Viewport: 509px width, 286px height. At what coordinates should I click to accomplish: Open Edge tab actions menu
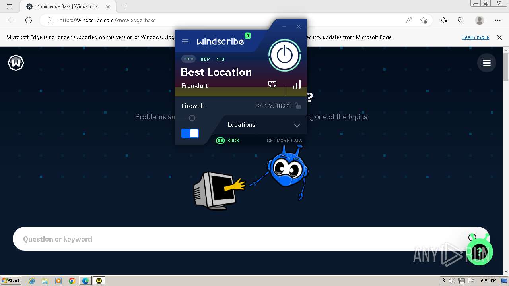[10, 6]
